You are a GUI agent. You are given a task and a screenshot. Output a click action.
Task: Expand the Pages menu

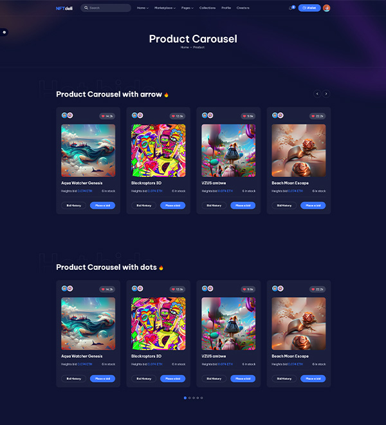click(x=187, y=8)
